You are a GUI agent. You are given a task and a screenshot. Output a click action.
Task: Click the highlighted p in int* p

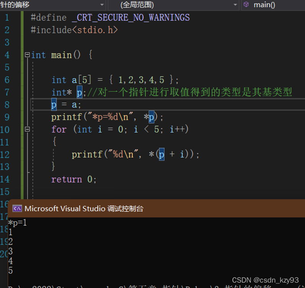pyautogui.click(x=79, y=92)
